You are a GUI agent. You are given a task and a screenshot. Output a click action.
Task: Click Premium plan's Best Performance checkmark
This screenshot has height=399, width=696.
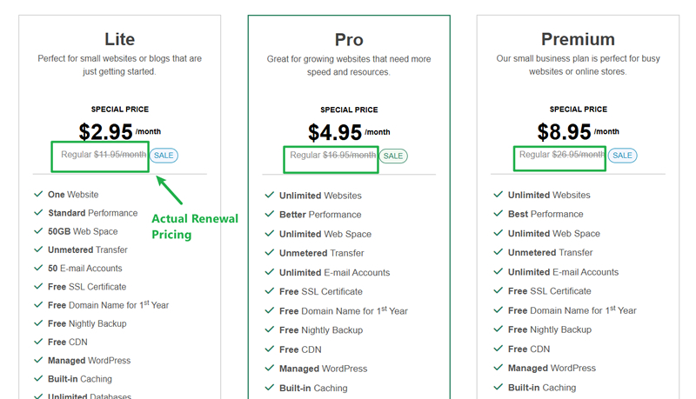[498, 214]
